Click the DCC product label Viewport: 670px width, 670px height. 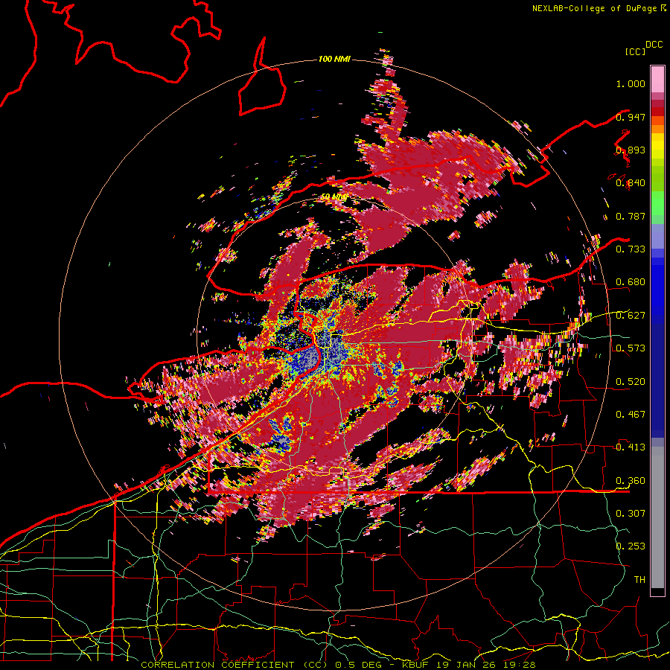pos(654,45)
